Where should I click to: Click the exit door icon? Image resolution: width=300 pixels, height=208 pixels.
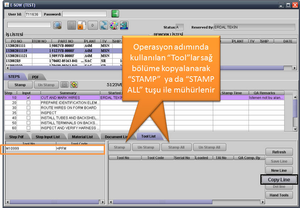point(124,25)
